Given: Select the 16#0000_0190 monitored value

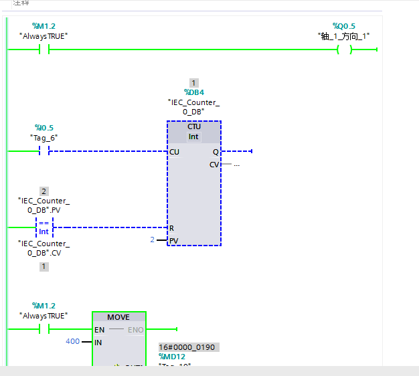Looking at the screenshot, I should [x=188, y=348].
